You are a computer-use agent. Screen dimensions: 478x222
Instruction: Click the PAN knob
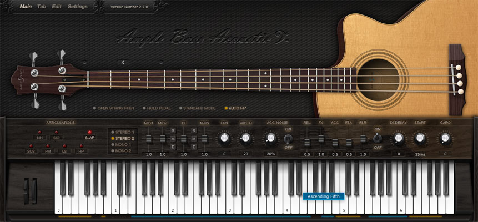click(224, 139)
